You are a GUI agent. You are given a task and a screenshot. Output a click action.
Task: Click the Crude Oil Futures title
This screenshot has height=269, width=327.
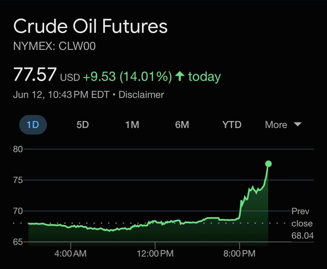[90, 27]
